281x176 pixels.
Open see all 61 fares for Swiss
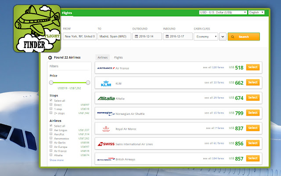pos(214,143)
